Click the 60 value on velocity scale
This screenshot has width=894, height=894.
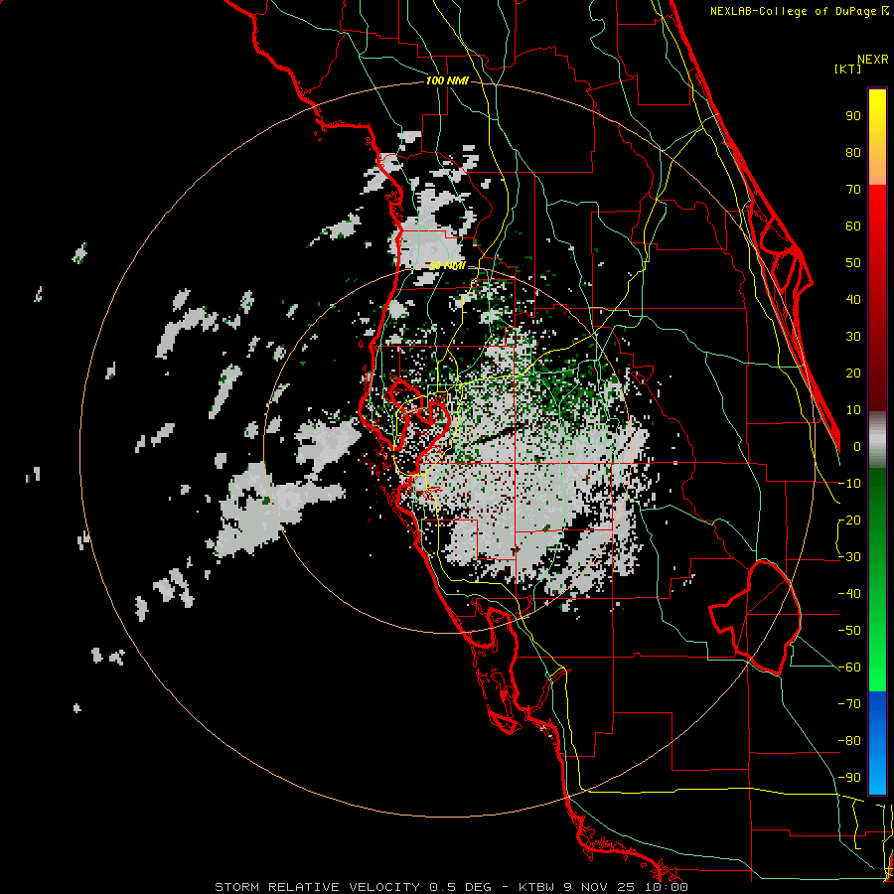pos(853,225)
